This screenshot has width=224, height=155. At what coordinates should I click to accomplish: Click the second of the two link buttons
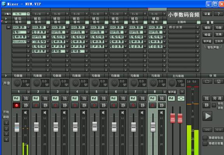[x=219, y=130]
